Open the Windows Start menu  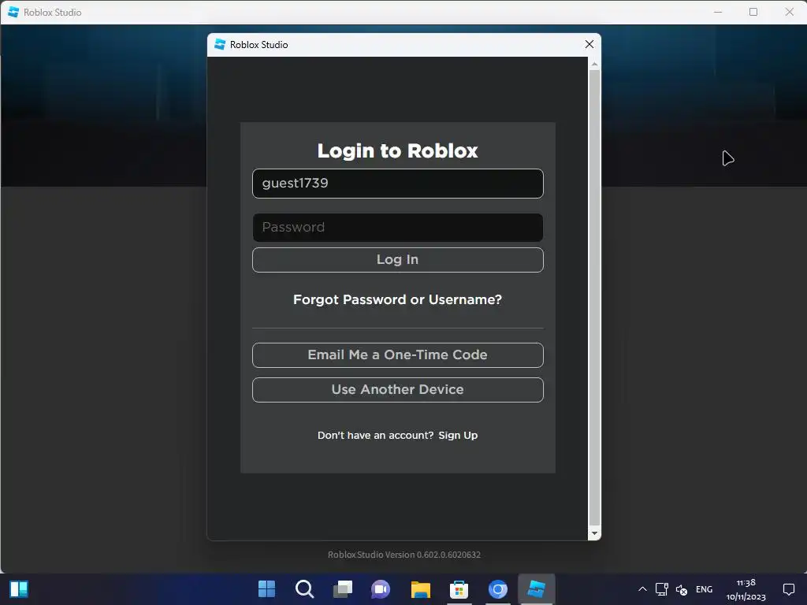pyautogui.click(x=266, y=588)
